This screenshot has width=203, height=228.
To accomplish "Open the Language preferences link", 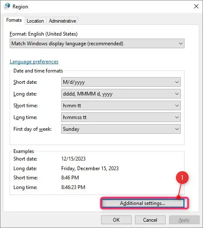I will 34,62.
